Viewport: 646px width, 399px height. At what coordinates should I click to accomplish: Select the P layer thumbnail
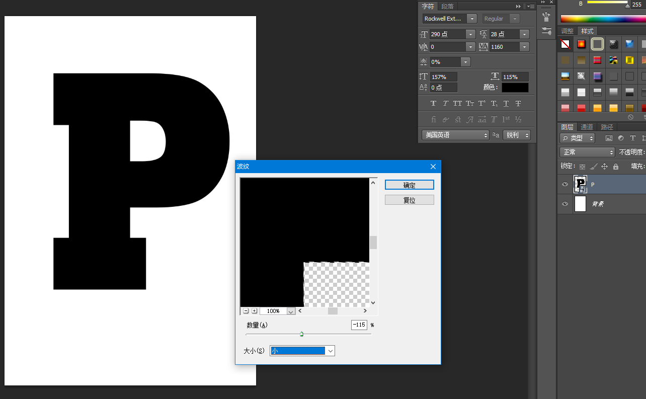(x=581, y=184)
